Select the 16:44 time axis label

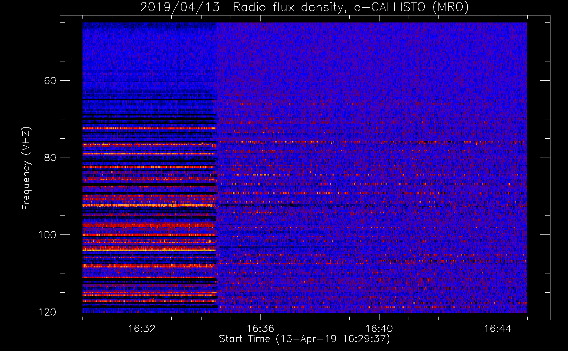[x=498, y=329]
